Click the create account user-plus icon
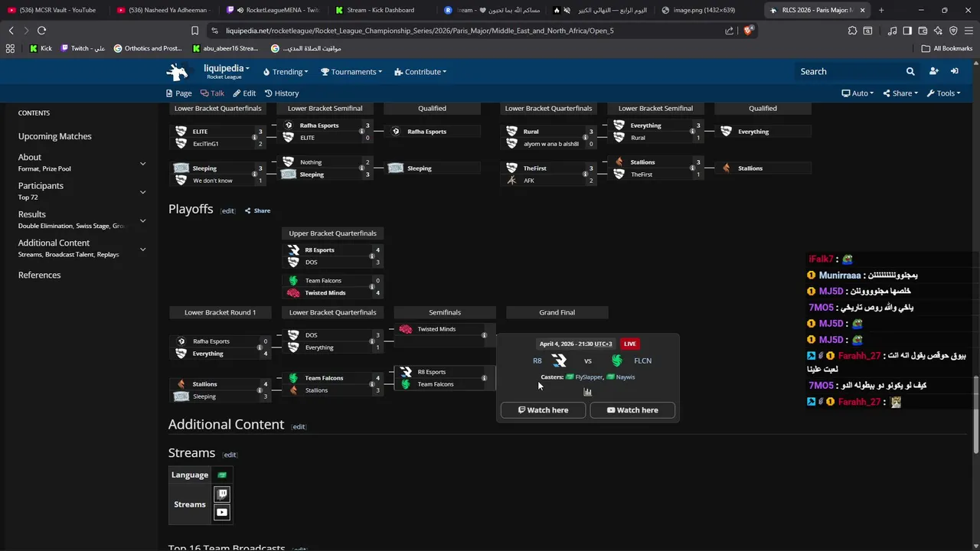Viewport: 980px width, 551px height. coord(933,71)
